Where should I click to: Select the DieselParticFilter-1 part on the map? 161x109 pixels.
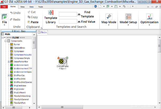click(63, 62)
